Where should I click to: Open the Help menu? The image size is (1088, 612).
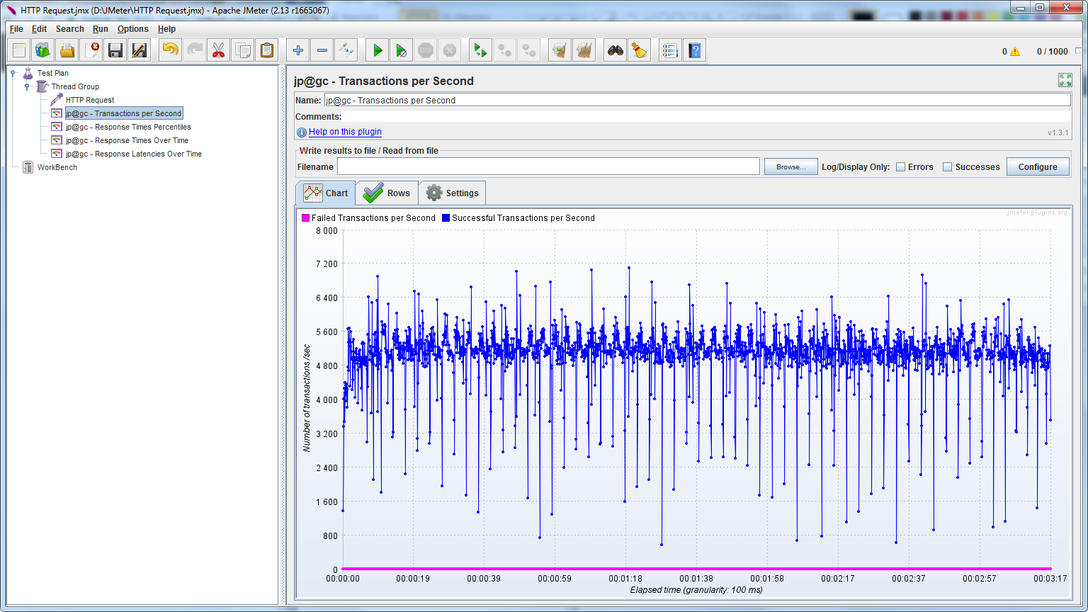click(167, 29)
